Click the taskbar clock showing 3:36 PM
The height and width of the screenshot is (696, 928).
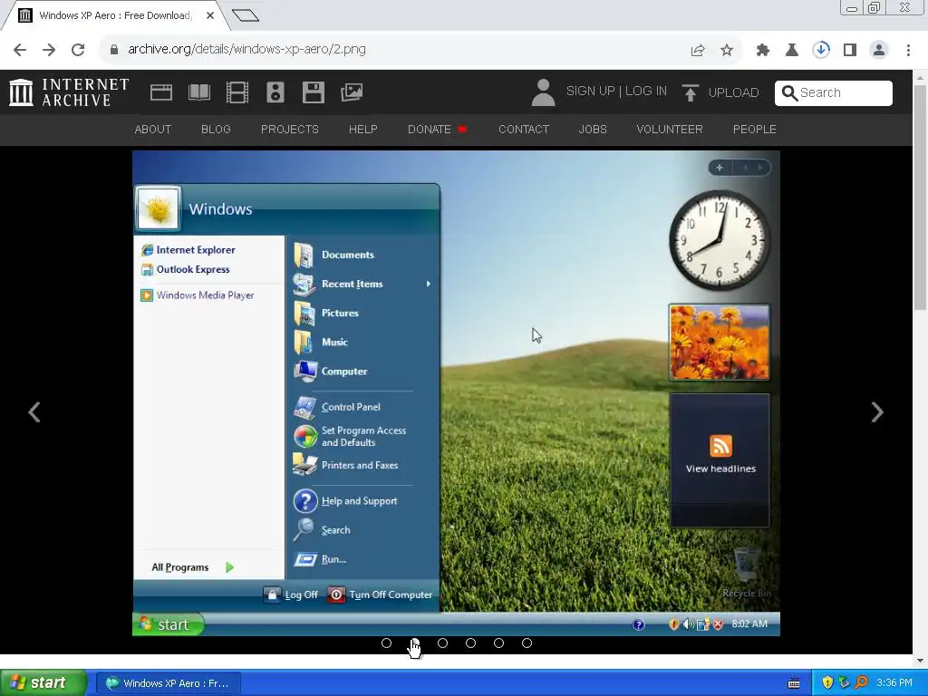pos(894,683)
